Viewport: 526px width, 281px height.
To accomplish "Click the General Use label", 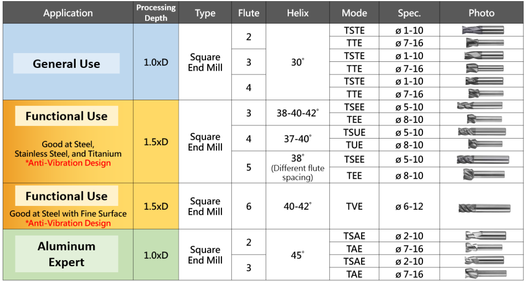I will point(66,64).
